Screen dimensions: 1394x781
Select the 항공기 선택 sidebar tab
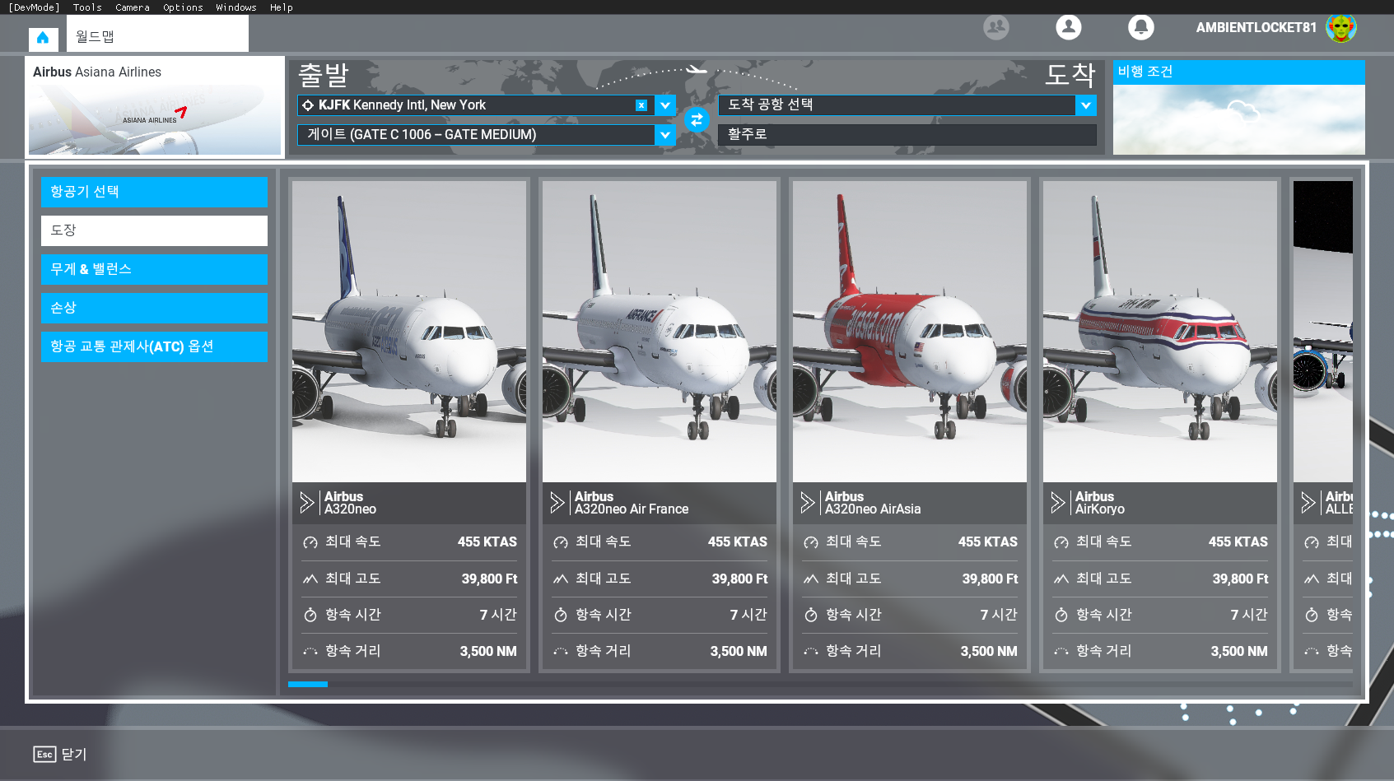click(154, 192)
